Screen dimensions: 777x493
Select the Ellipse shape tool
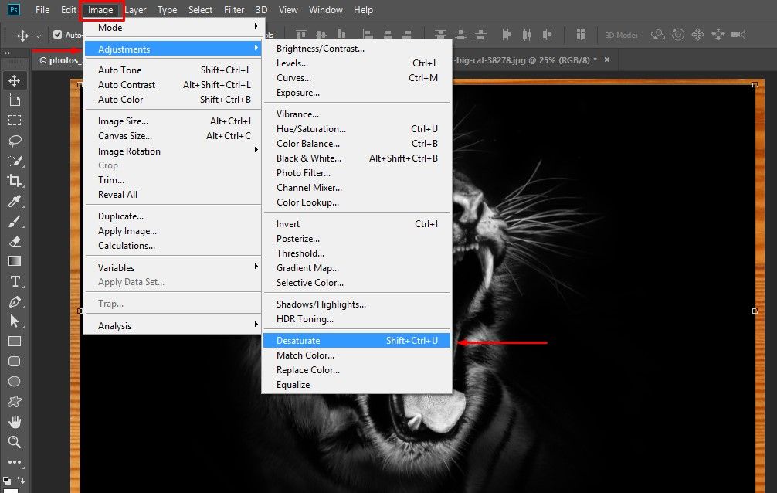[x=15, y=382]
